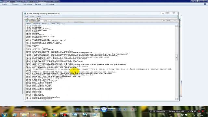Open recorder options dropdown arrow
Screen dimensions: 208x117
[188, 111]
